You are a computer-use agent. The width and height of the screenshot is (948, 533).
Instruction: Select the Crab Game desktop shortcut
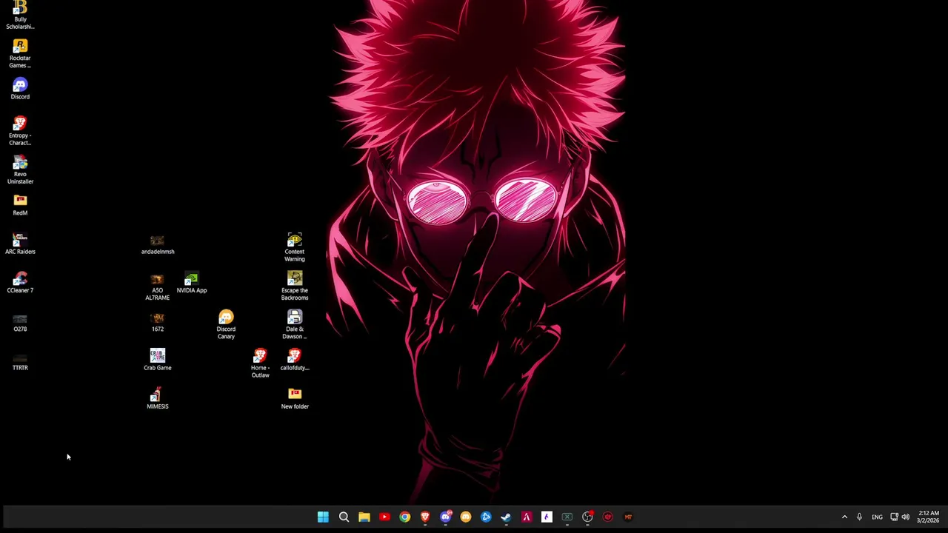coord(157,360)
